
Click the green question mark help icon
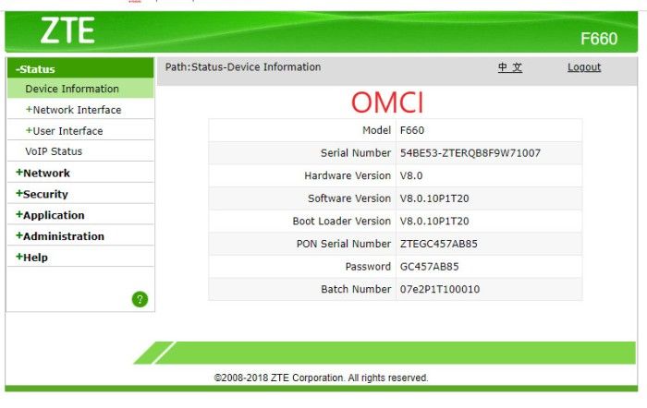tap(140, 299)
